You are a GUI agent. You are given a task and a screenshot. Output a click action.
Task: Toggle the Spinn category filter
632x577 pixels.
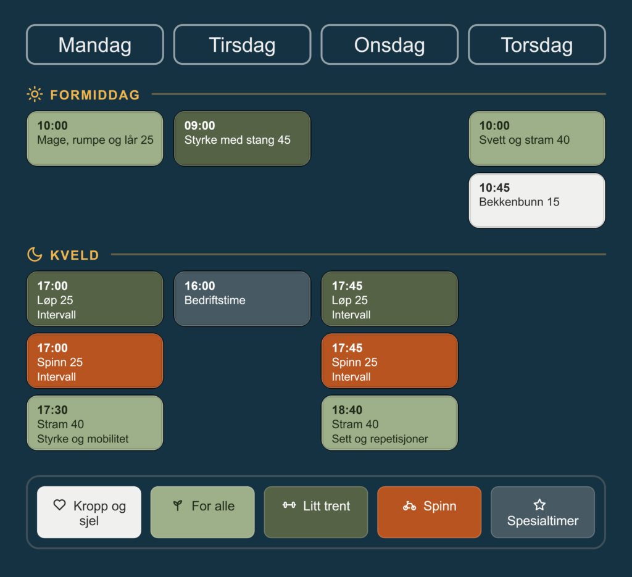pyautogui.click(x=430, y=512)
